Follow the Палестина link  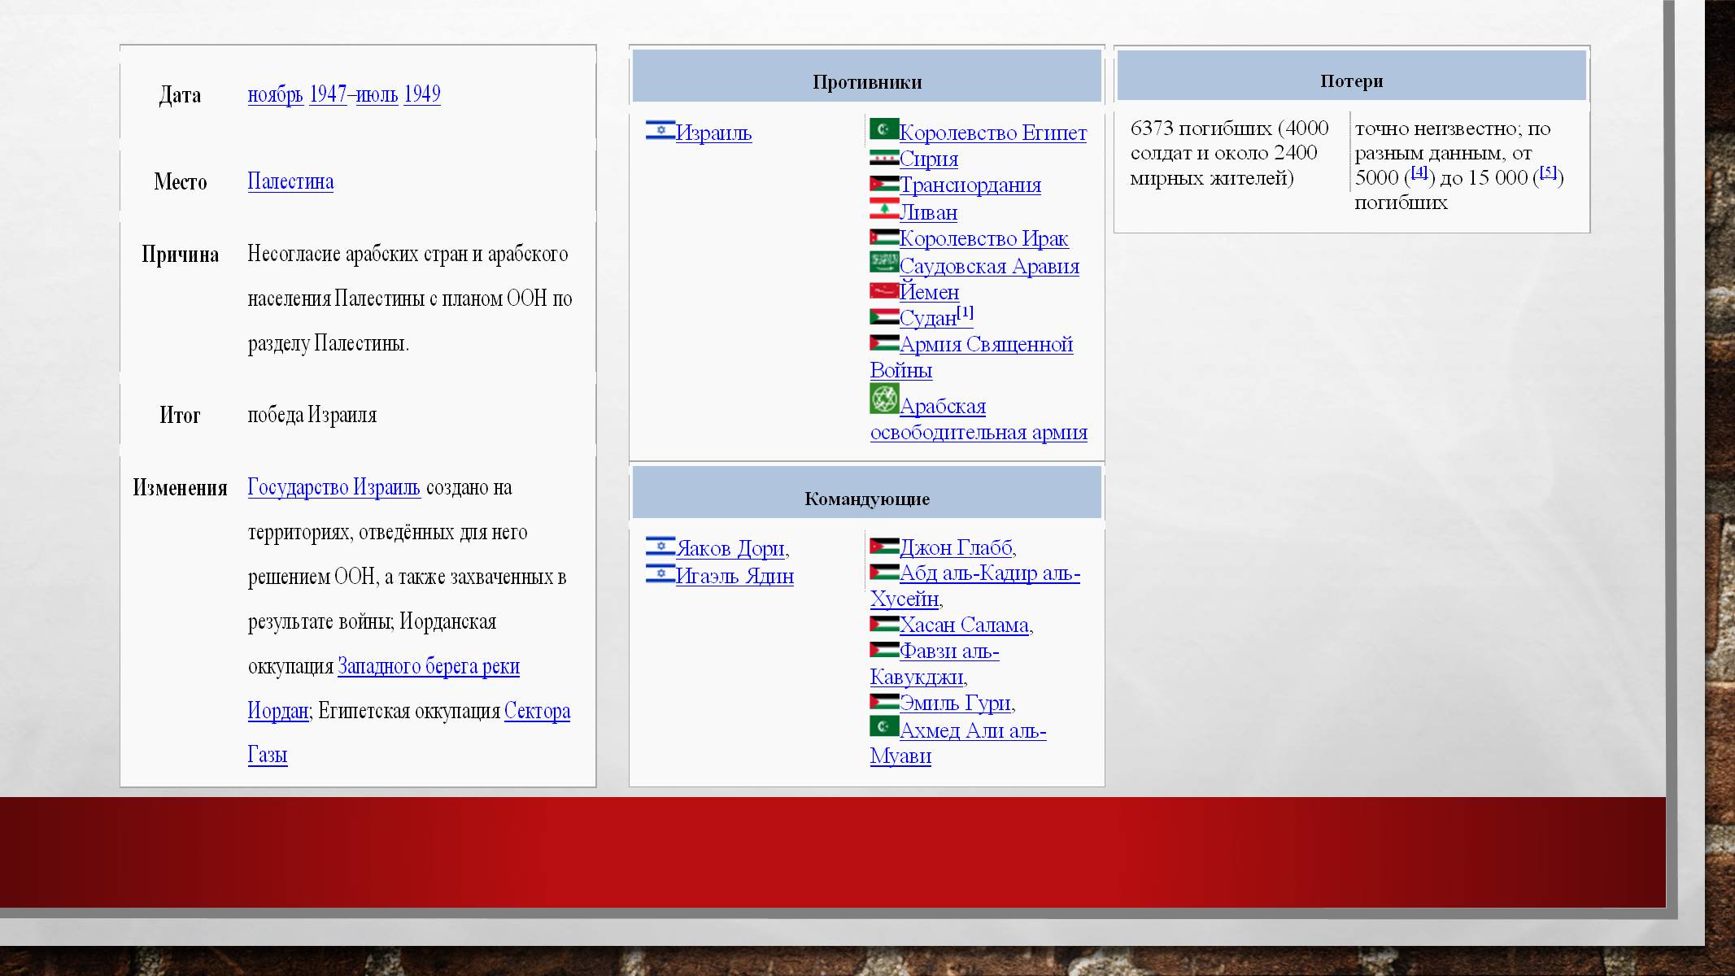(x=290, y=181)
